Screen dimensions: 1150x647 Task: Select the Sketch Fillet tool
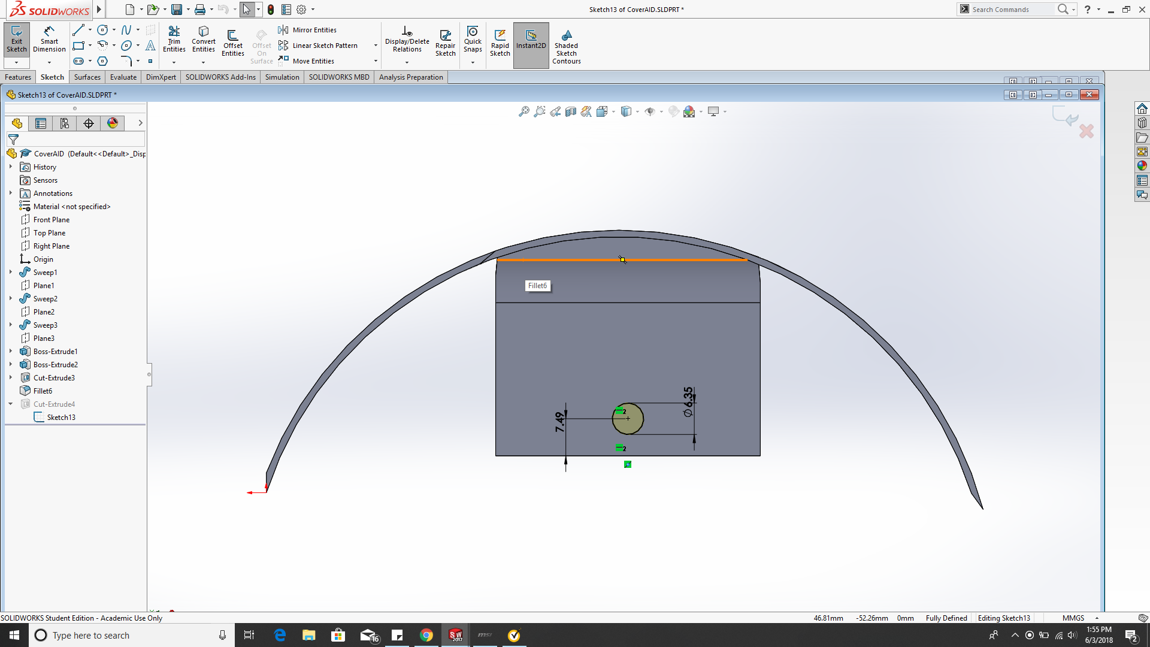coord(126,61)
